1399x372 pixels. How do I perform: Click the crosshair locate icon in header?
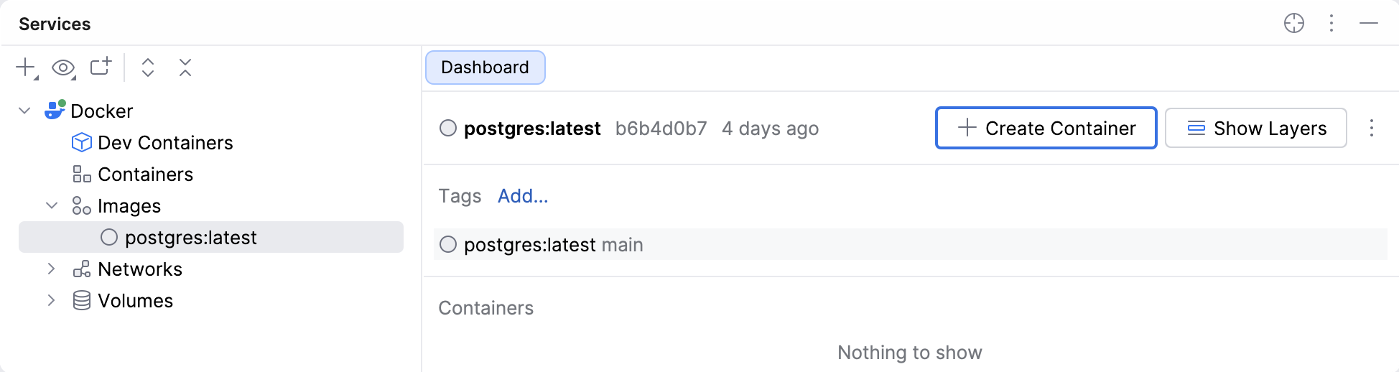click(1293, 24)
